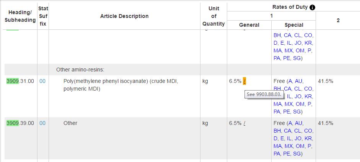Viewport: 360px width, 162px height.
Task: Click AU program link in 3909.39.00 row
Action: click(298, 123)
